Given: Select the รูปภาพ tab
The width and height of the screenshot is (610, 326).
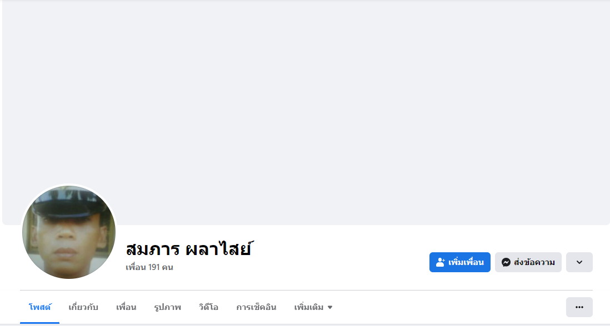Looking at the screenshot, I should (x=167, y=307).
